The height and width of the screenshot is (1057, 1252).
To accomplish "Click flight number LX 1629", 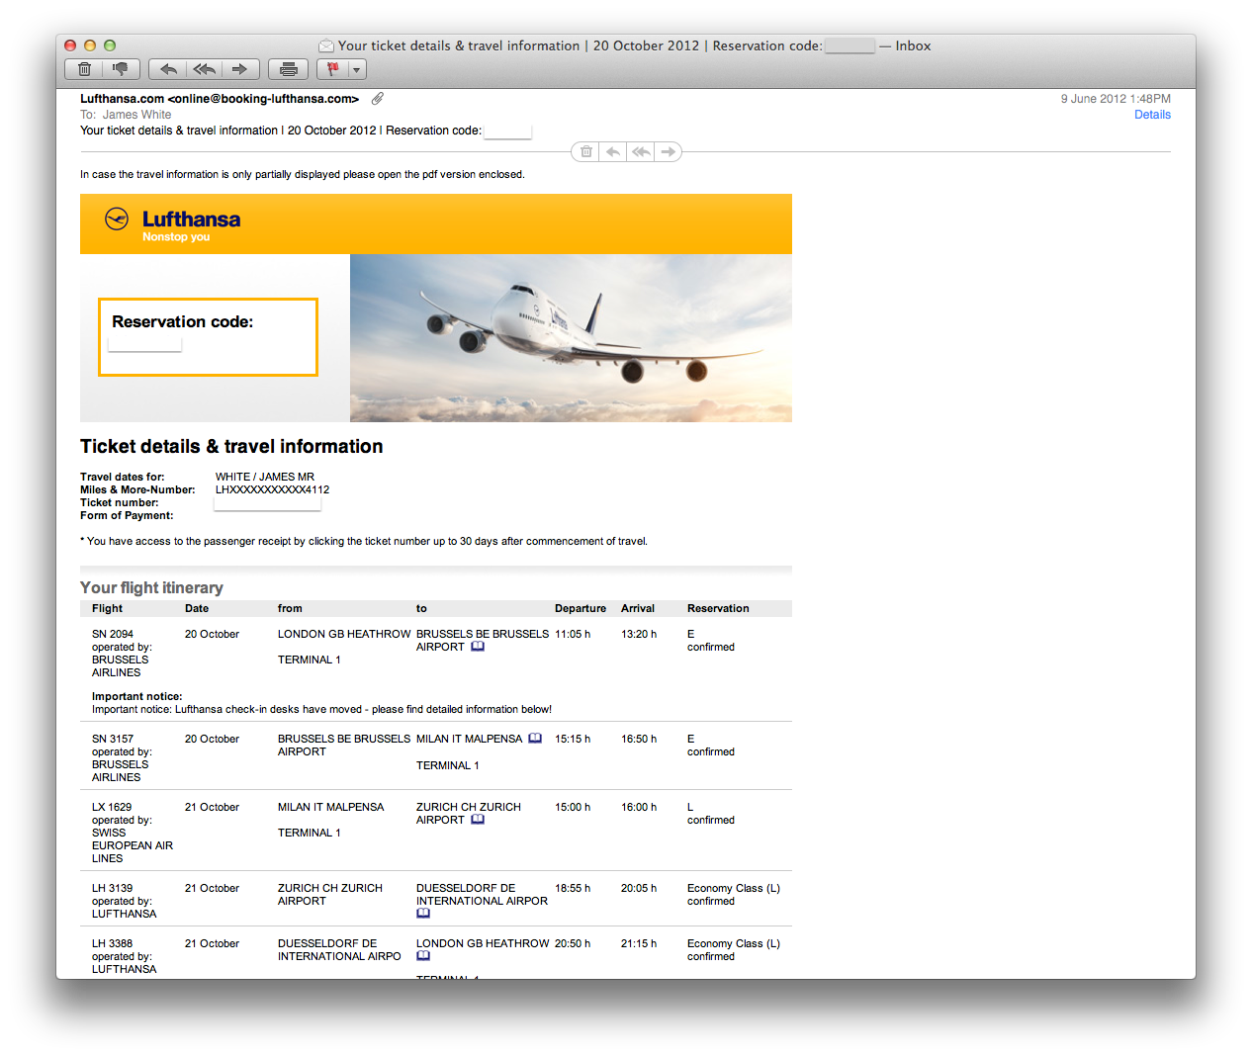I will click(x=112, y=807).
